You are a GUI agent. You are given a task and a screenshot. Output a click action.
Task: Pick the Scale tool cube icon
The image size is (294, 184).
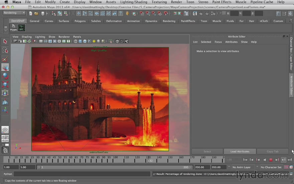pyautogui.click(x=5, y=84)
